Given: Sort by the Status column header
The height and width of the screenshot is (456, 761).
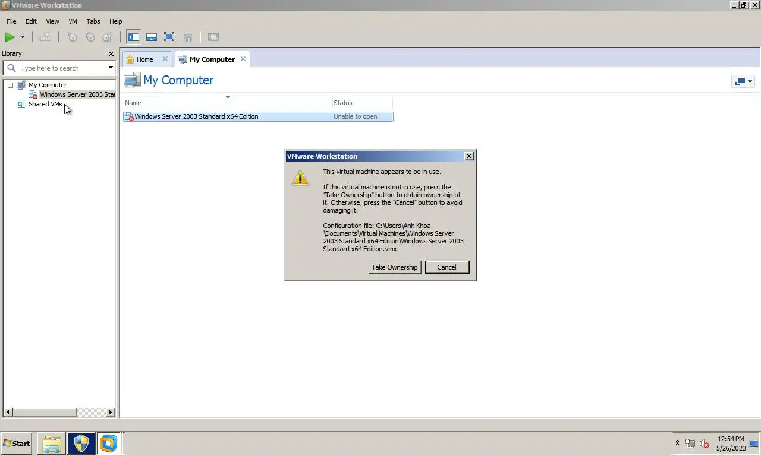Looking at the screenshot, I should (362, 103).
